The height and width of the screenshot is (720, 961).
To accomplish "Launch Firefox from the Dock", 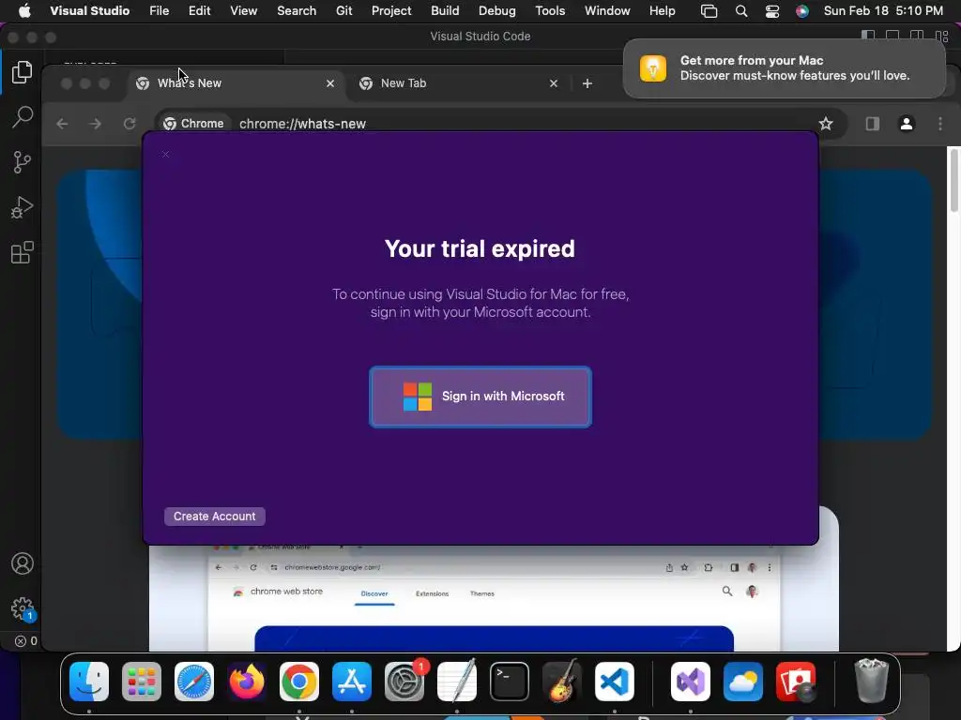I will click(247, 682).
